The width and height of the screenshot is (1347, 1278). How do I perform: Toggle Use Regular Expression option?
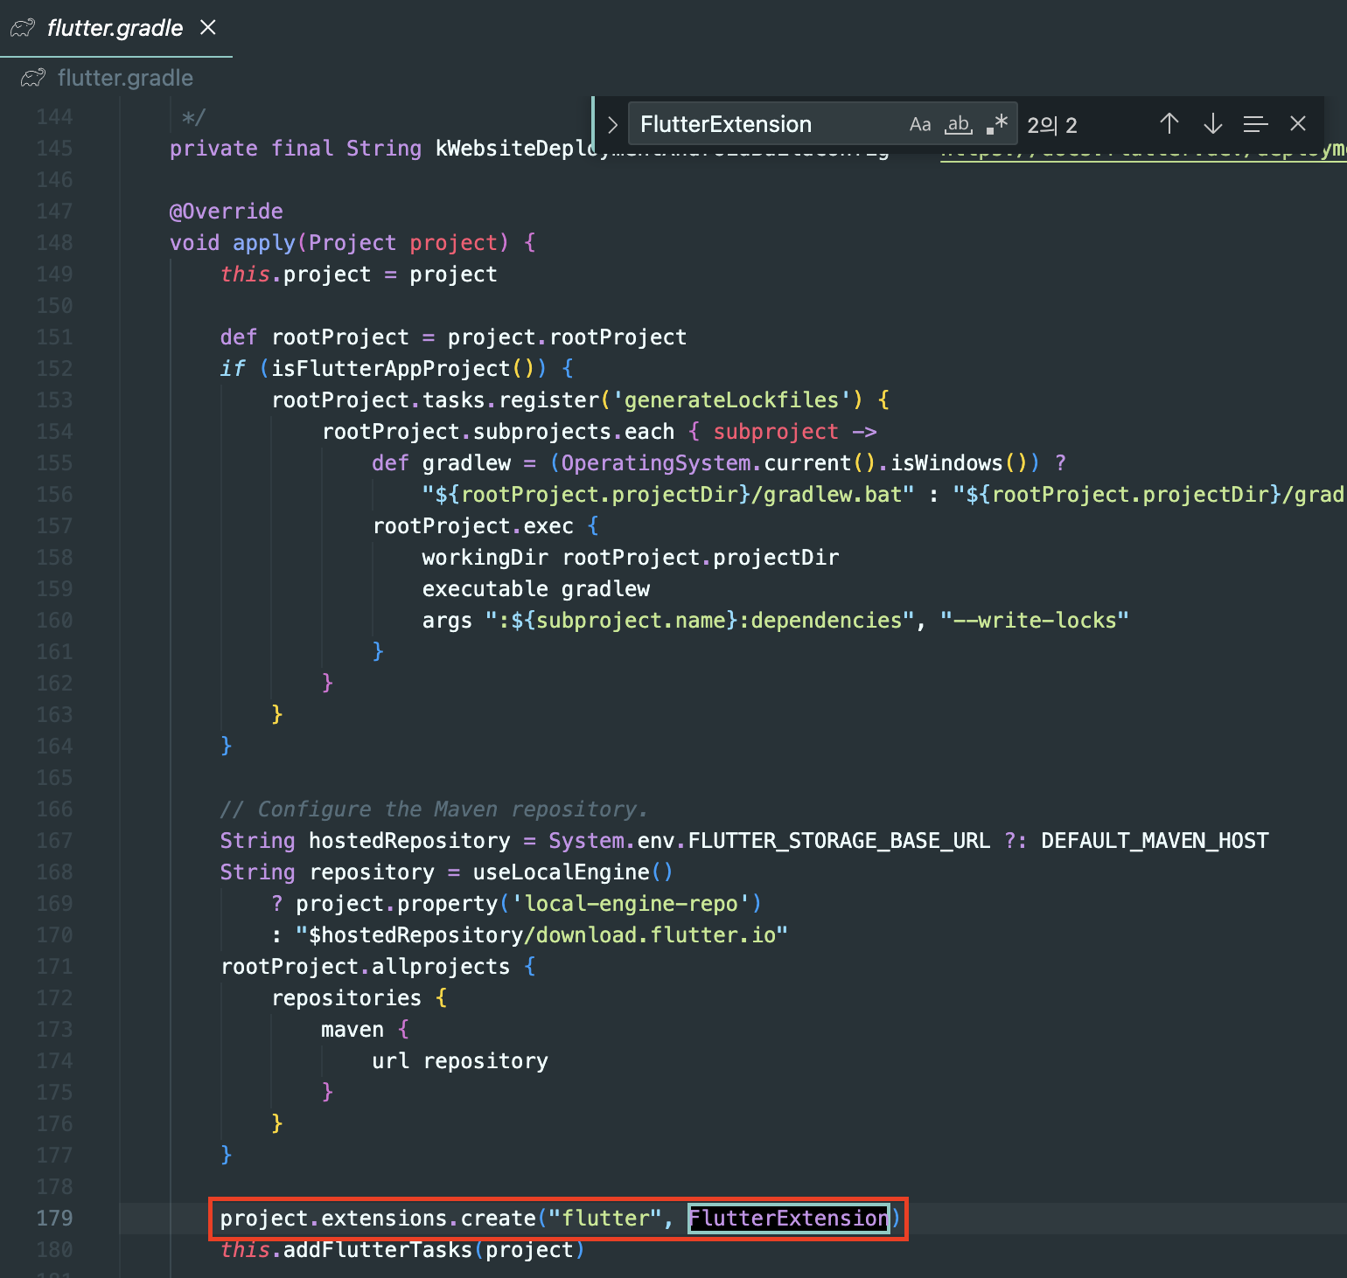click(997, 124)
